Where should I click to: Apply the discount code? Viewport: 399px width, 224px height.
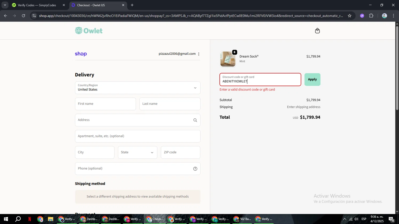click(x=312, y=80)
